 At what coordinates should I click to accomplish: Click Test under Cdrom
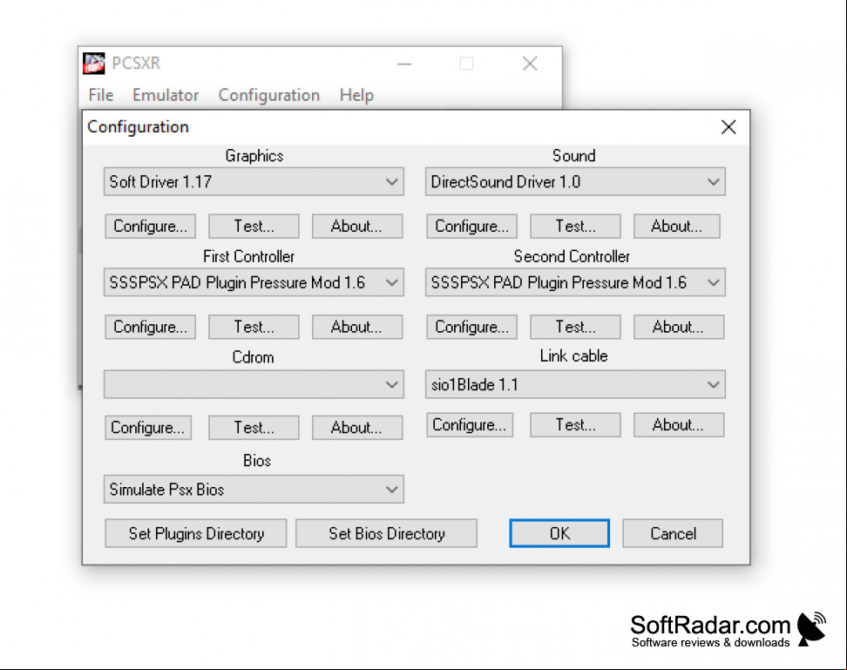(254, 428)
